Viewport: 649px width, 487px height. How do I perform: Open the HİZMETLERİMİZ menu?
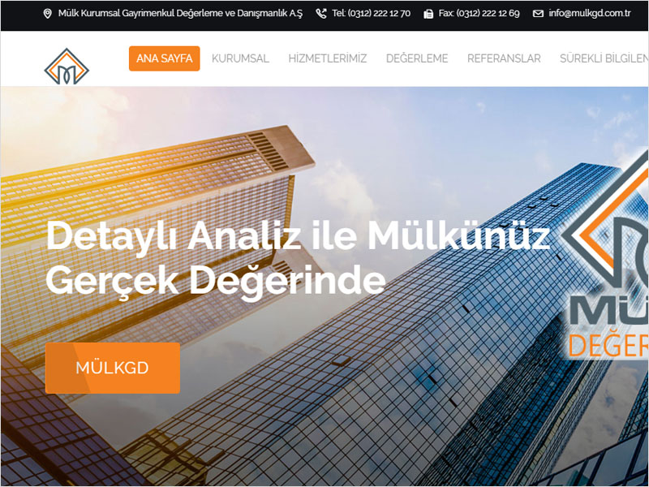tap(328, 58)
